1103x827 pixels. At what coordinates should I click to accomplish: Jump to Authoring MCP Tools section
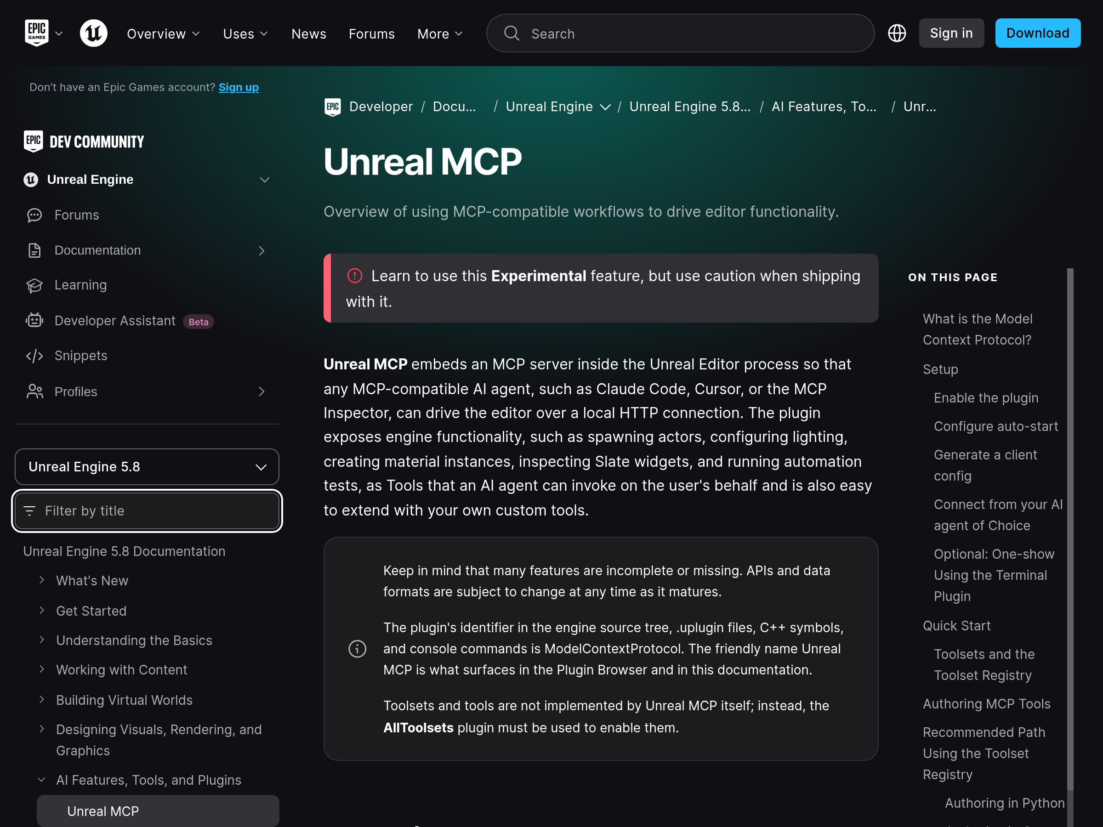(x=987, y=704)
